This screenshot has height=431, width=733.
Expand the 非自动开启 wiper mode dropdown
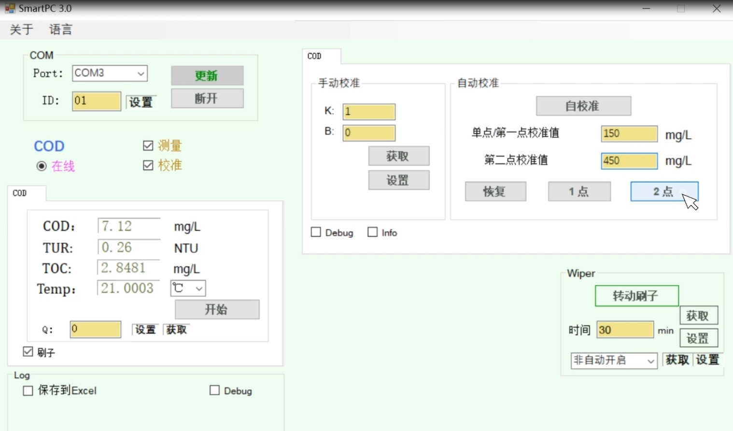650,361
